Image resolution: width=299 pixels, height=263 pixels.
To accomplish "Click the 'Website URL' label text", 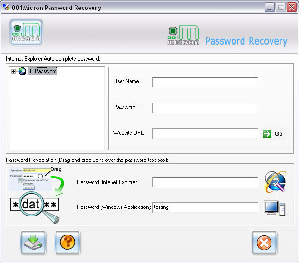I will [129, 133].
